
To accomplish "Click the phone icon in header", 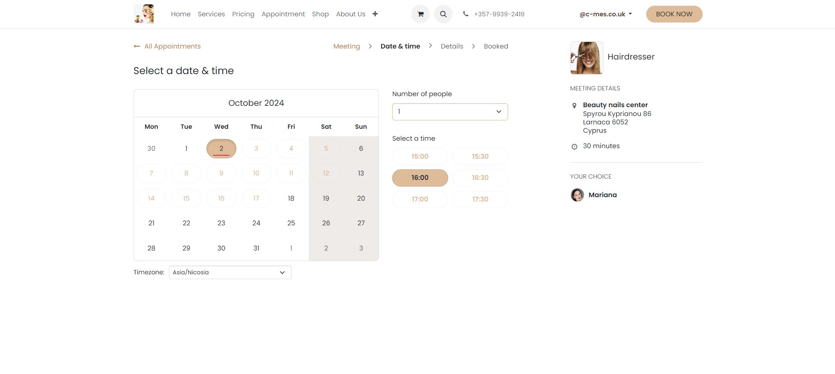I will point(465,14).
